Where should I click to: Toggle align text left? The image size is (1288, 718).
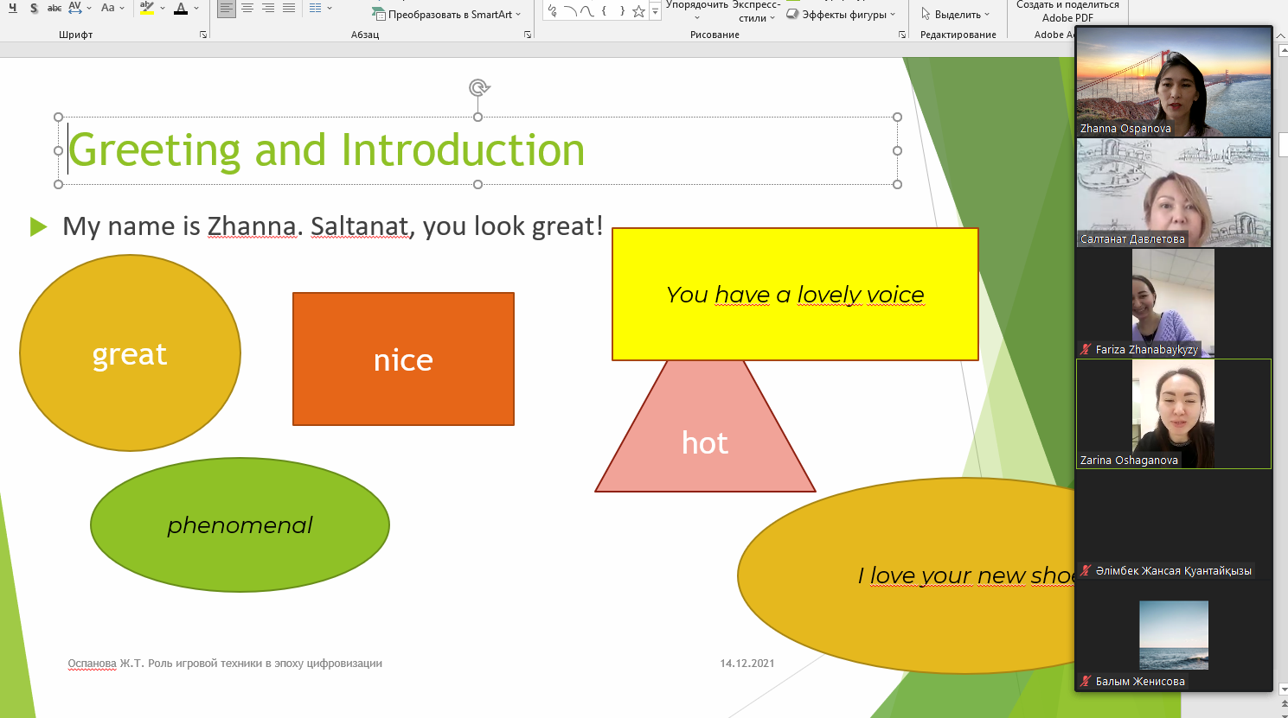226,8
